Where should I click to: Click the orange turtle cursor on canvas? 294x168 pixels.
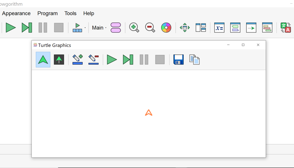(x=149, y=113)
